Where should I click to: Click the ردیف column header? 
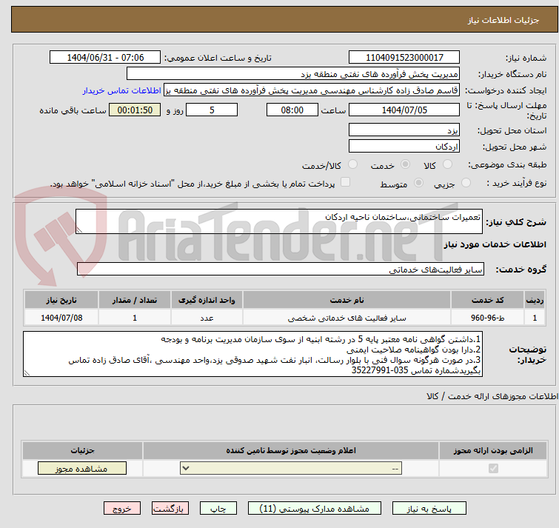535,300
